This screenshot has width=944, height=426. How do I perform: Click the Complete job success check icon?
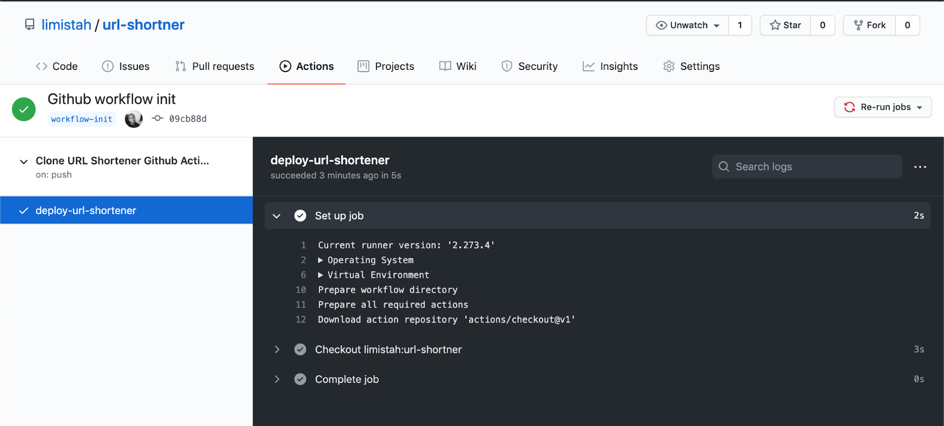coord(300,379)
